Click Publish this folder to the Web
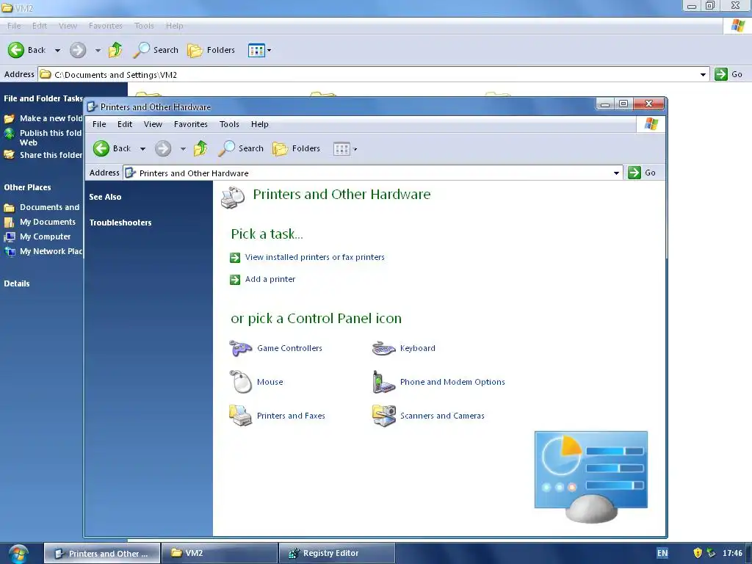Screen dimensions: 752x564 coord(43,137)
